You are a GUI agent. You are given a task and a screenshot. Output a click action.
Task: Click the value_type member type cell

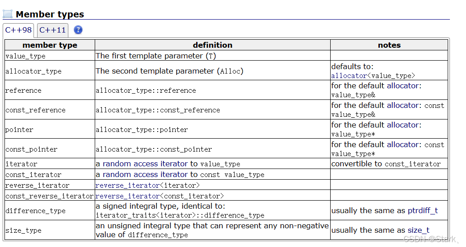point(50,56)
